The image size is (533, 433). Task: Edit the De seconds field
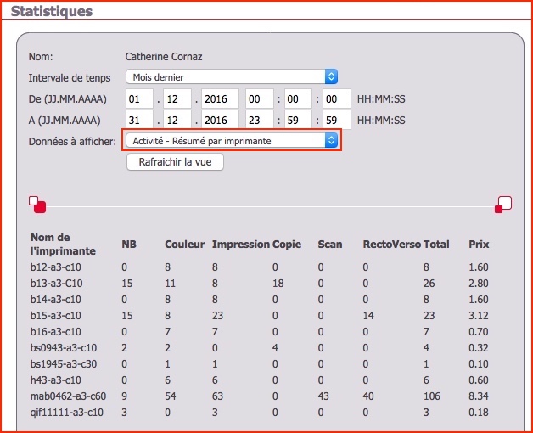click(337, 99)
